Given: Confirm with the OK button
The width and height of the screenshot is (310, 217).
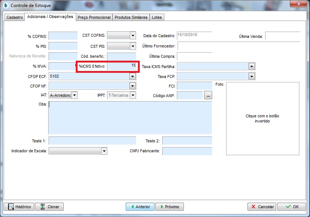Looking at the screenshot, I should [x=292, y=207].
